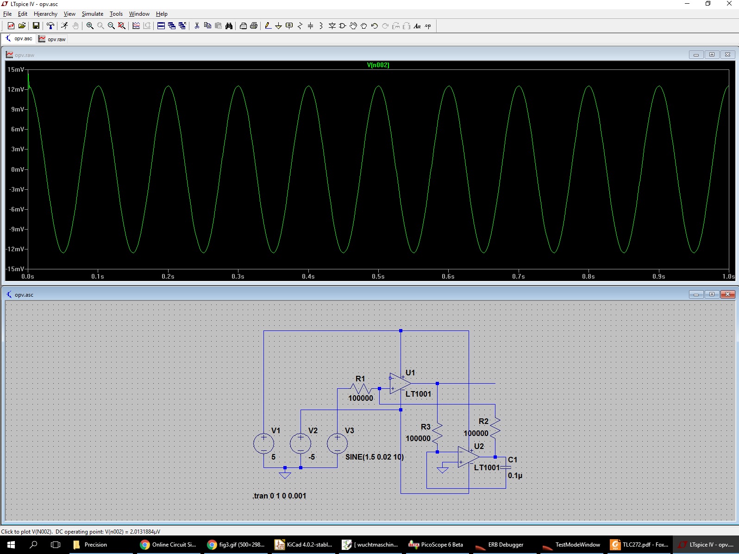Open the Help menu

pos(162,14)
